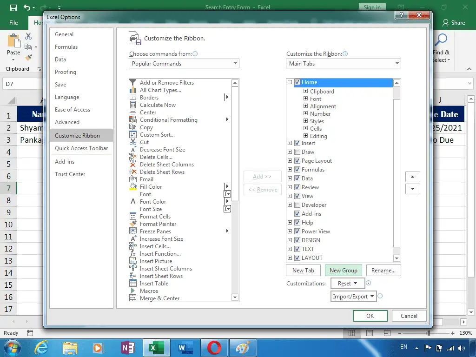Choose the Insert Table icon
476x357 pixels.
coord(132,283)
